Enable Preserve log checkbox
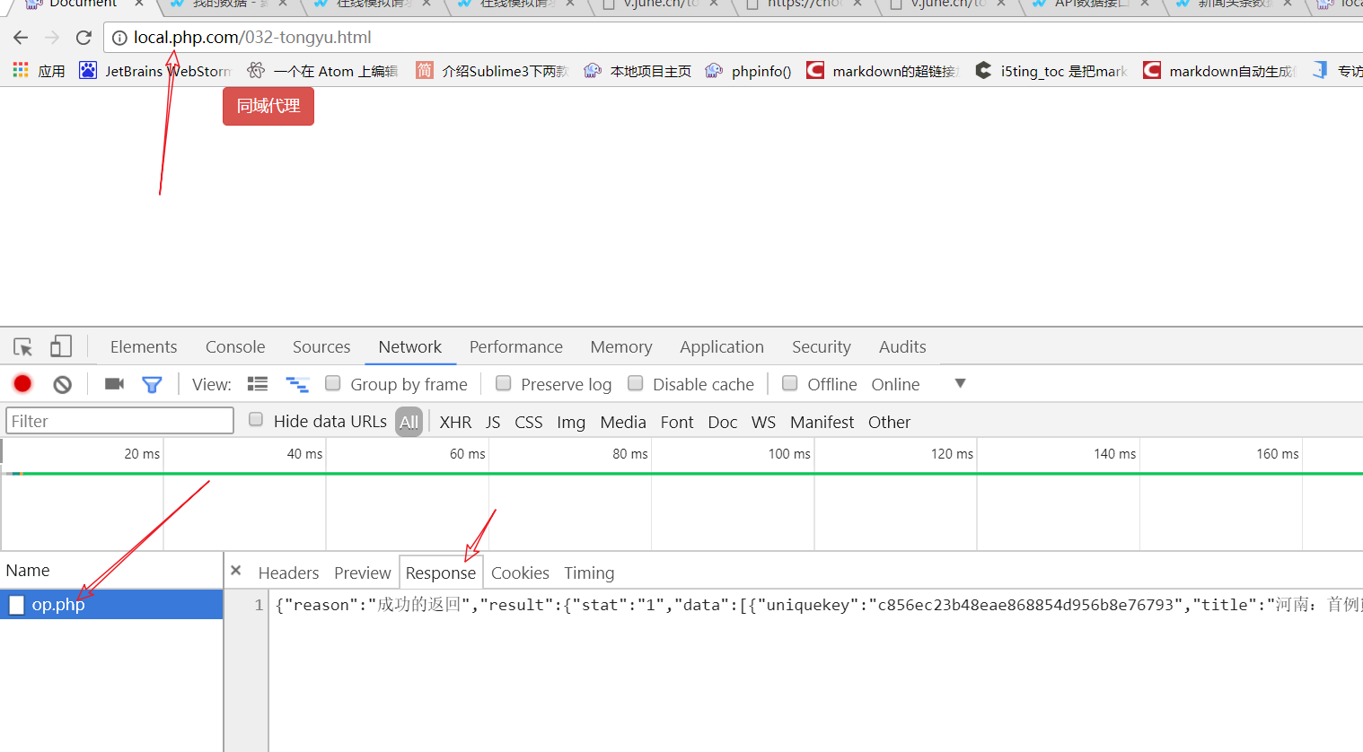This screenshot has height=752, width=1363. coord(504,383)
